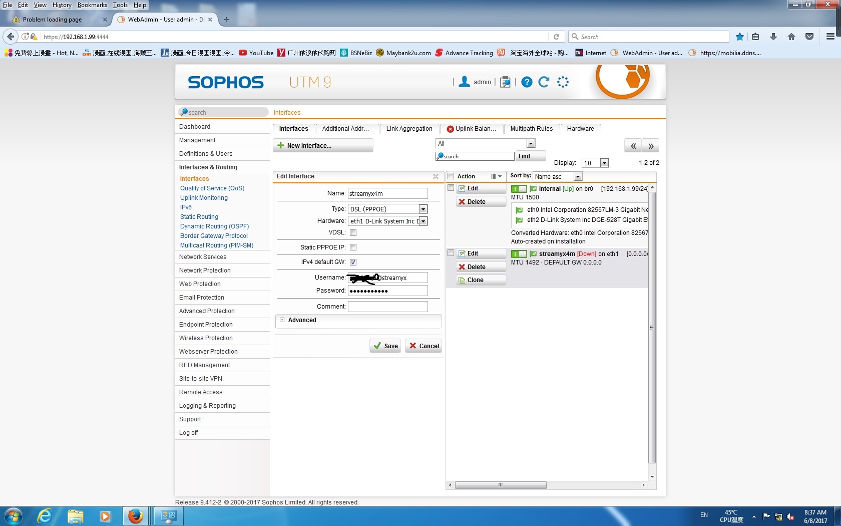Toggle IPv4 default GW checkbox
This screenshot has width=841, height=526.
pyautogui.click(x=353, y=262)
